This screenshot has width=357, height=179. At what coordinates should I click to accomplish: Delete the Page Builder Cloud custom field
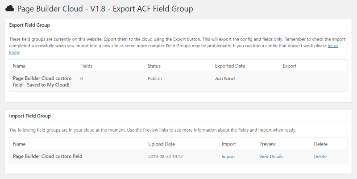(x=320, y=156)
